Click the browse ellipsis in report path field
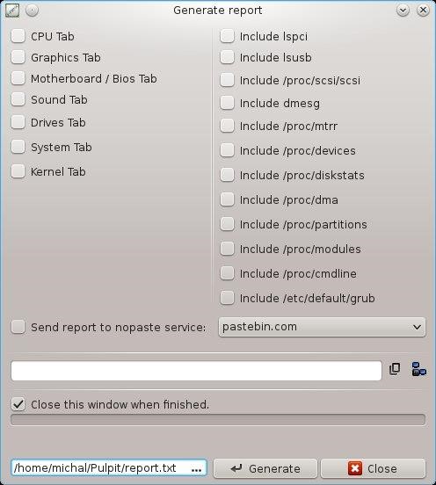This screenshot has height=485, width=436. coord(196,470)
